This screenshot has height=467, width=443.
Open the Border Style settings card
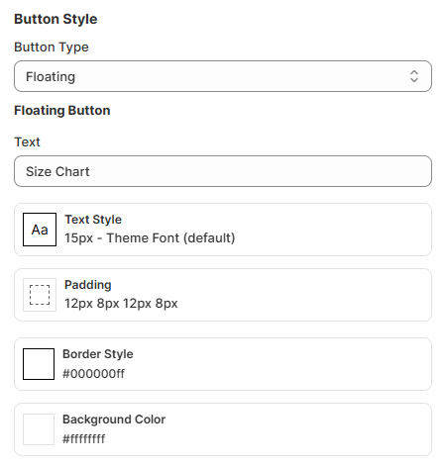(223, 364)
